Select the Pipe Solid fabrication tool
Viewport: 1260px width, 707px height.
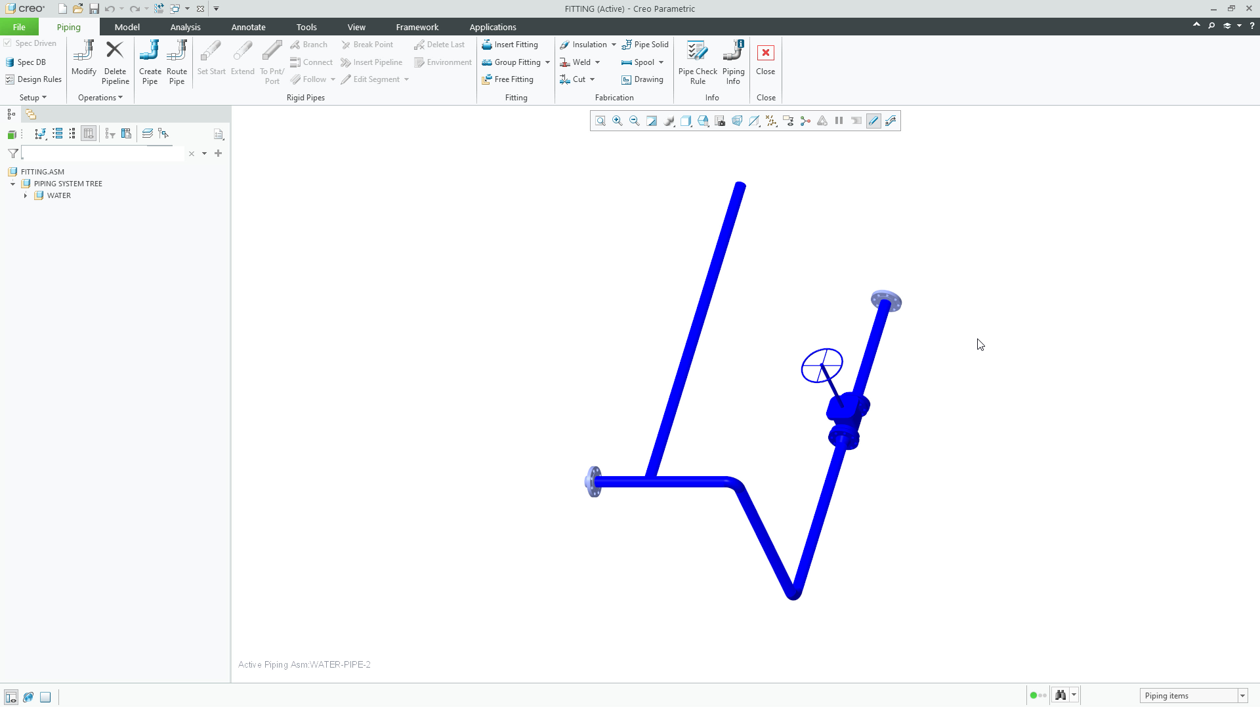[646, 45]
